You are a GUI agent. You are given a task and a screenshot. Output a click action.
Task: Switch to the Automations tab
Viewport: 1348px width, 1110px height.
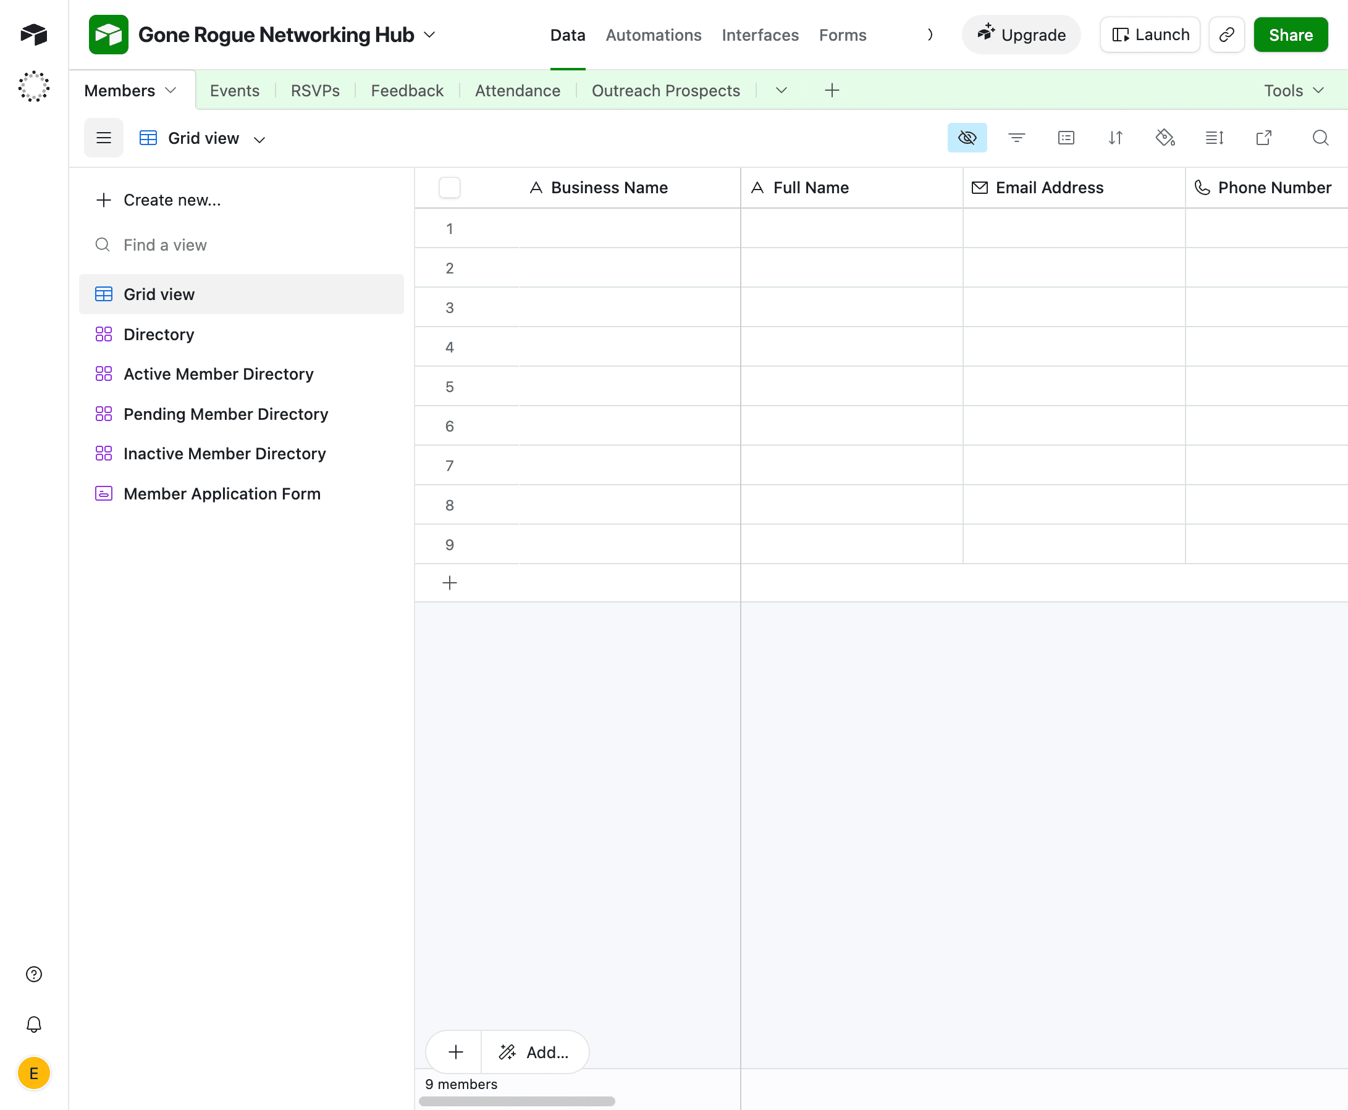click(x=653, y=35)
